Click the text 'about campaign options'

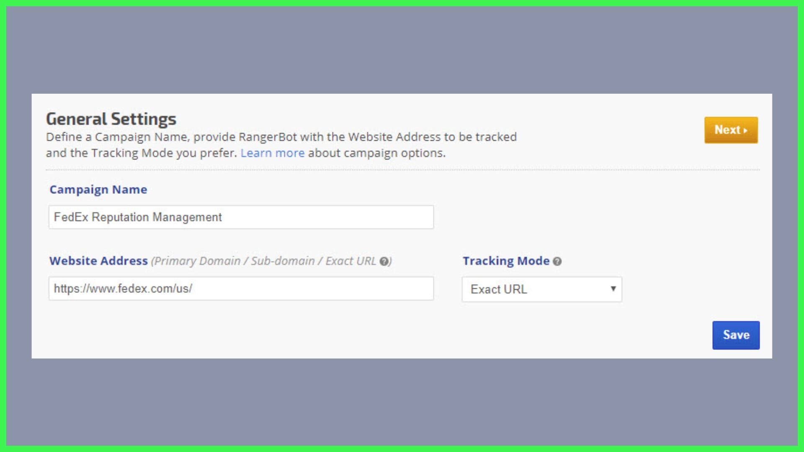tap(376, 153)
